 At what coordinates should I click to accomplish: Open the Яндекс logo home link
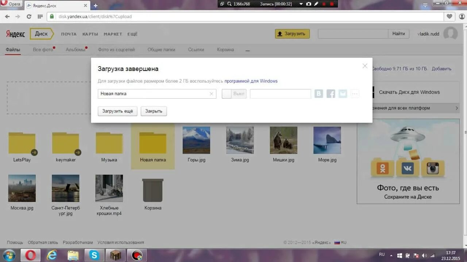[15, 34]
